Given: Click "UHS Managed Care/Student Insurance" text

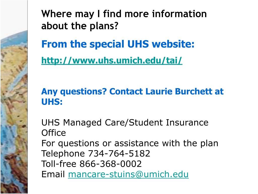Looking at the screenshot, I should click(x=125, y=123).
